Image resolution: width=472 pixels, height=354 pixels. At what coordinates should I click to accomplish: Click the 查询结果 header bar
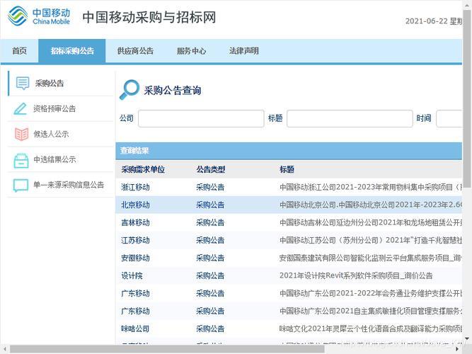289,151
